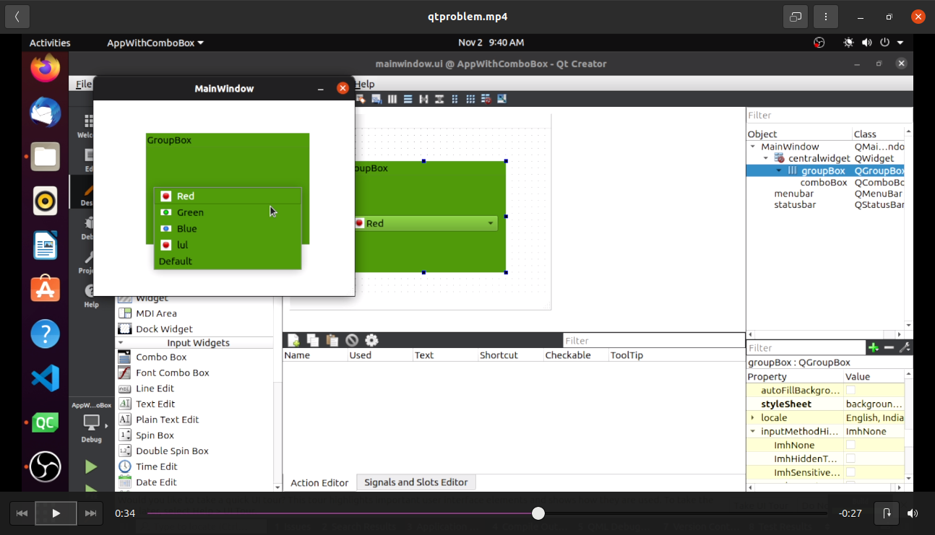Collapse the inputMethodHints property
Viewport: 935px width, 535px height.
pos(753,432)
